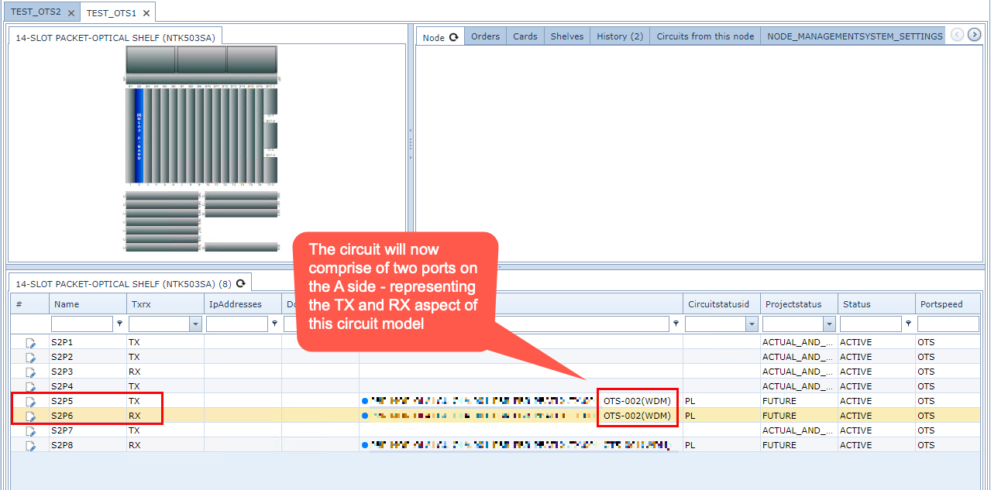991x490 pixels.
Task: Switch to the Orders tab
Action: coord(485,36)
